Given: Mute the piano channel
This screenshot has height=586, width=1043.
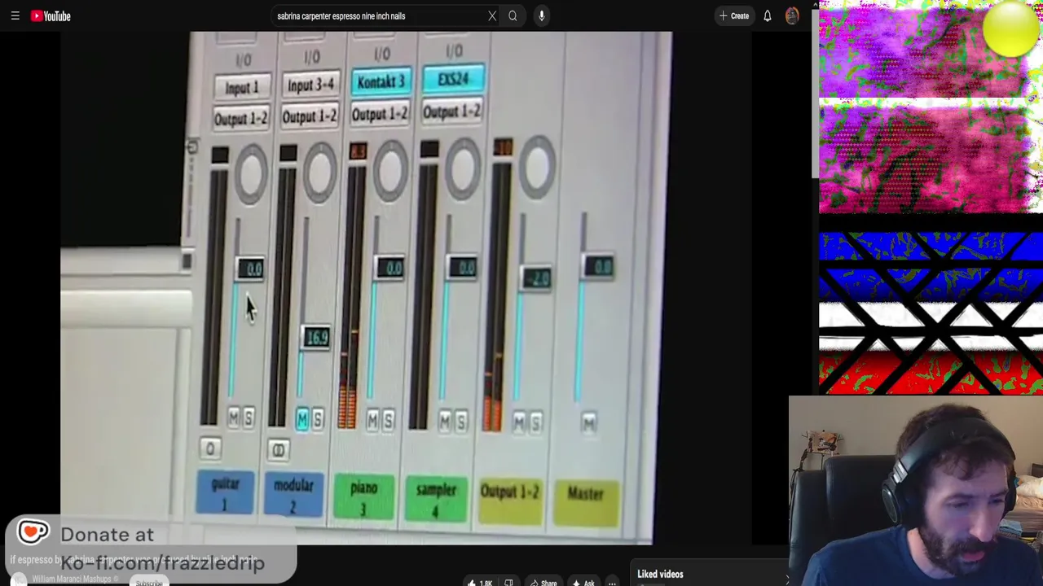Looking at the screenshot, I should pyautogui.click(x=372, y=420).
